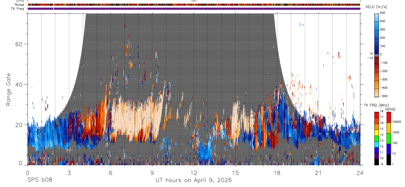405x187 pixels.
Task: Click the -400 tick on velocity colorbar
Action: [x=384, y=88]
